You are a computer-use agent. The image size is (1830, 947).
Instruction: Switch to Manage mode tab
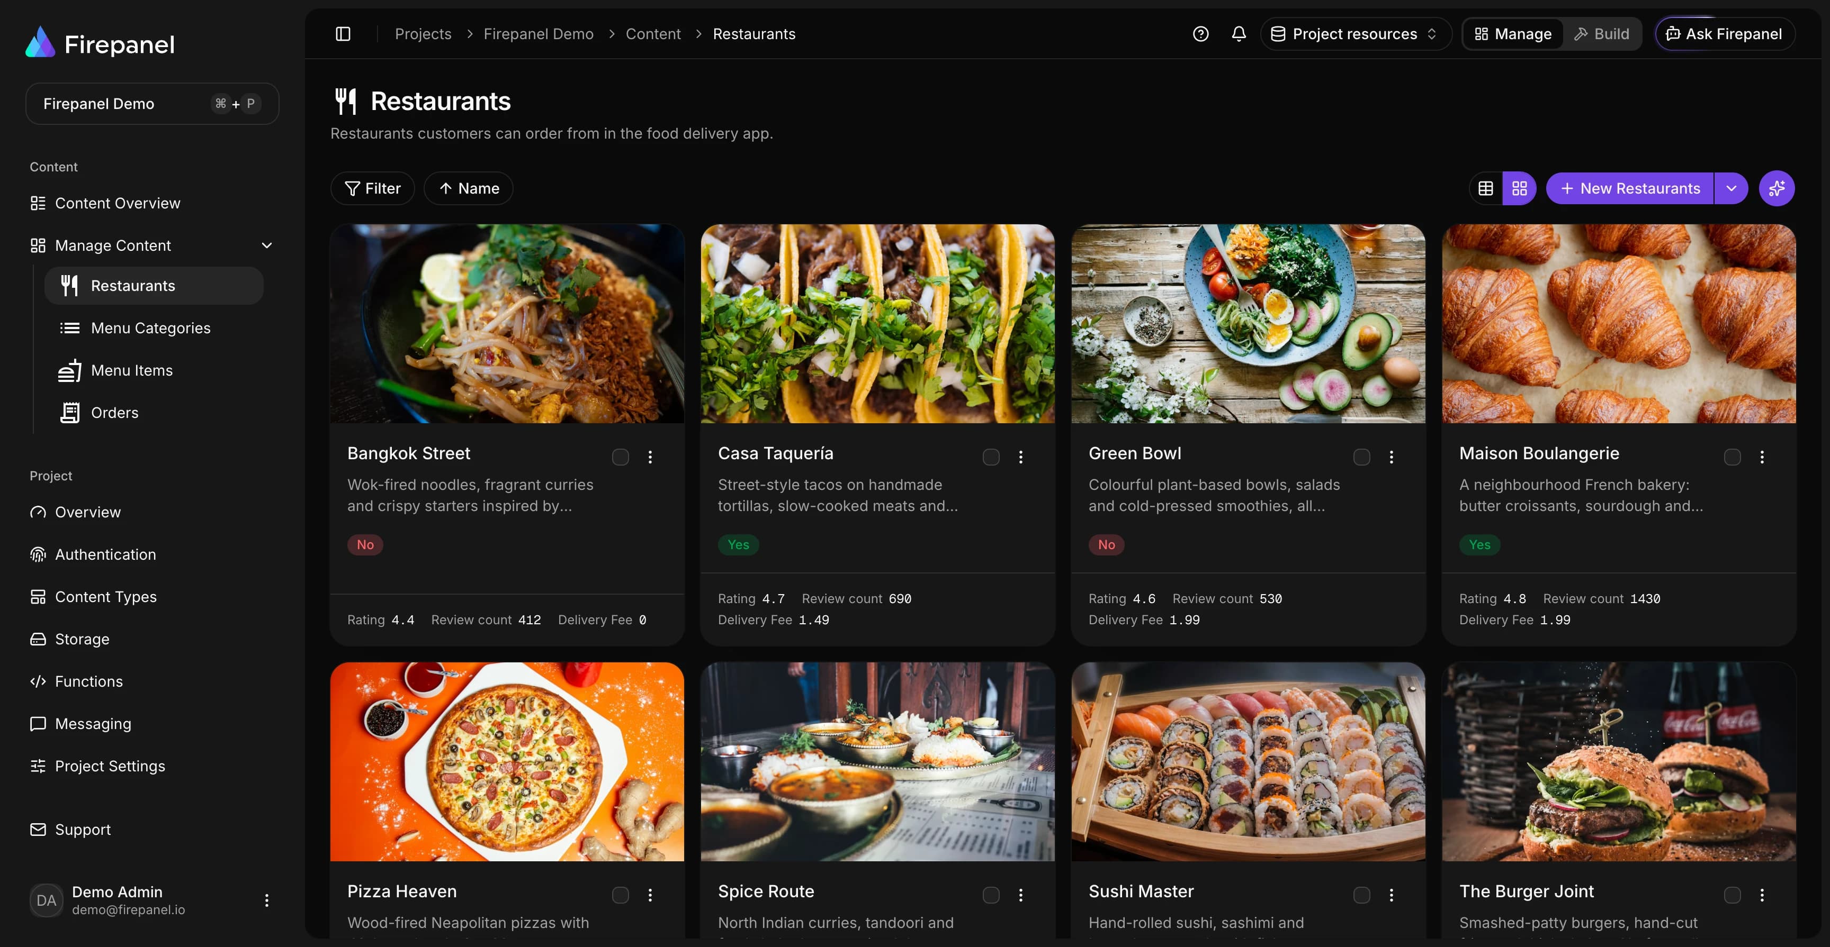coord(1513,34)
